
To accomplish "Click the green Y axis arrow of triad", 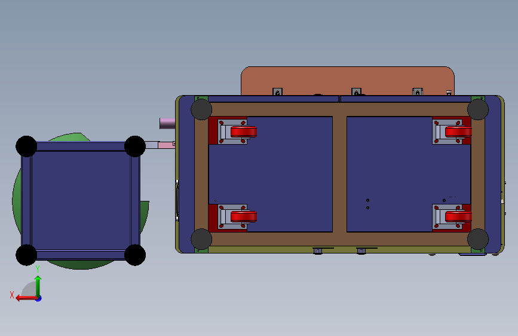I will [x=38, y=286].
